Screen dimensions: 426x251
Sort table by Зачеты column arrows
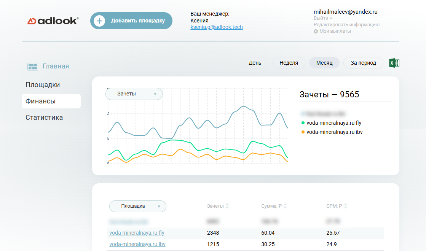click(x=227, y=206)
